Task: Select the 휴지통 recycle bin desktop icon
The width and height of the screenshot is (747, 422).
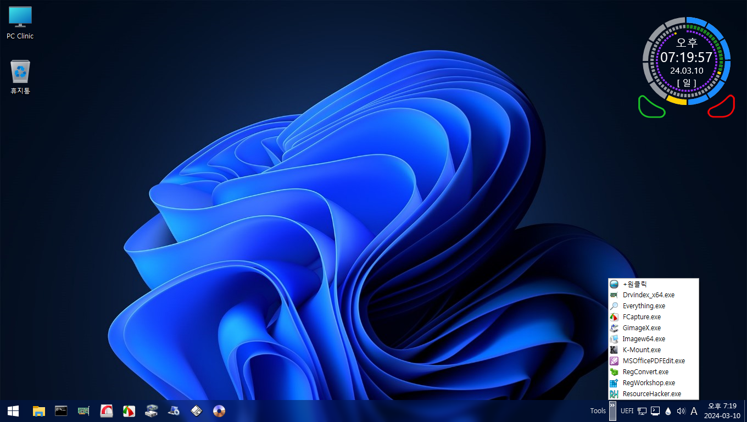Action: click(x=20, y=77)
